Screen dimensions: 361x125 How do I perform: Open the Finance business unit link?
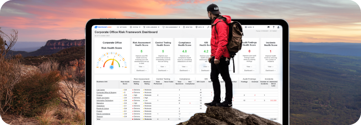(99, 95)
